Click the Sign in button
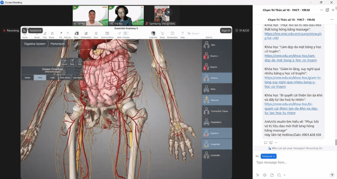 [x=226, y=31]
